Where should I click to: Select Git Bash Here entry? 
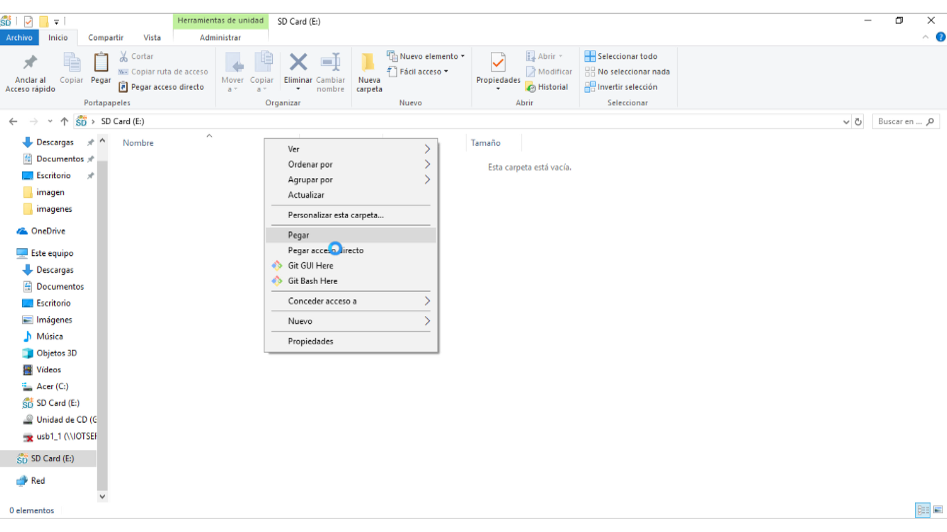pos(313,281)
